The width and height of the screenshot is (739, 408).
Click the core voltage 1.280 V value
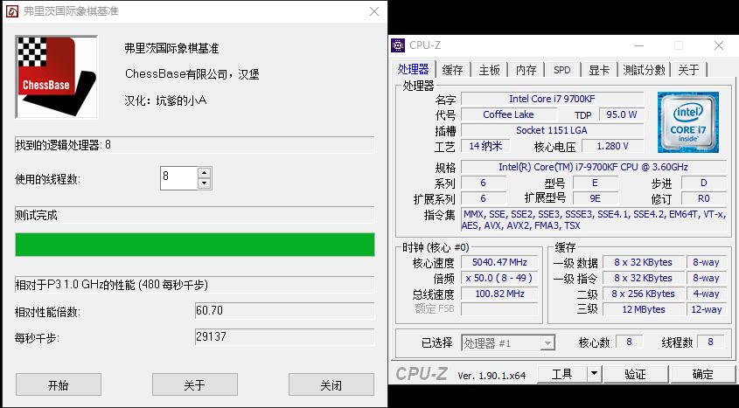(x=613, y=146)
